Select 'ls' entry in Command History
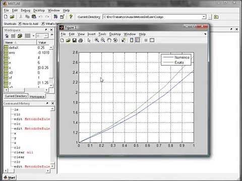The height and width of the screenshot is (181, 242). pos(16,110)
